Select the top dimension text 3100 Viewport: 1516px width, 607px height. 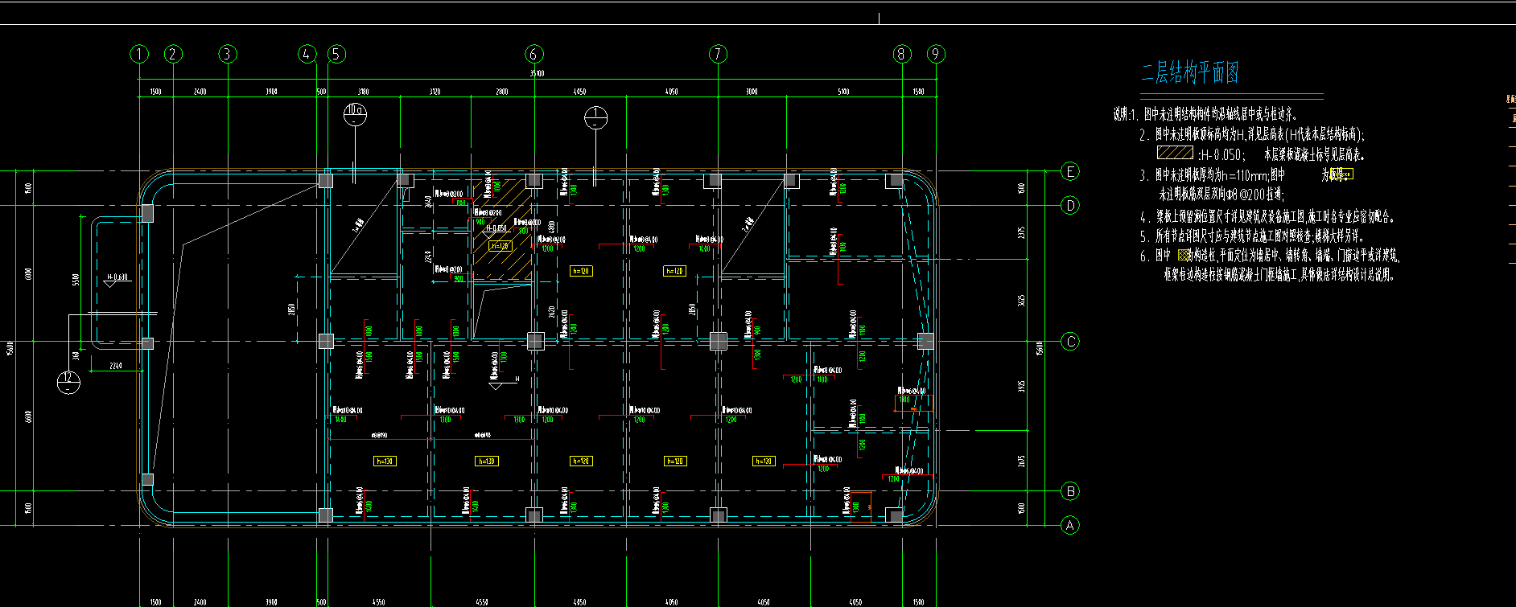(363, 92)
